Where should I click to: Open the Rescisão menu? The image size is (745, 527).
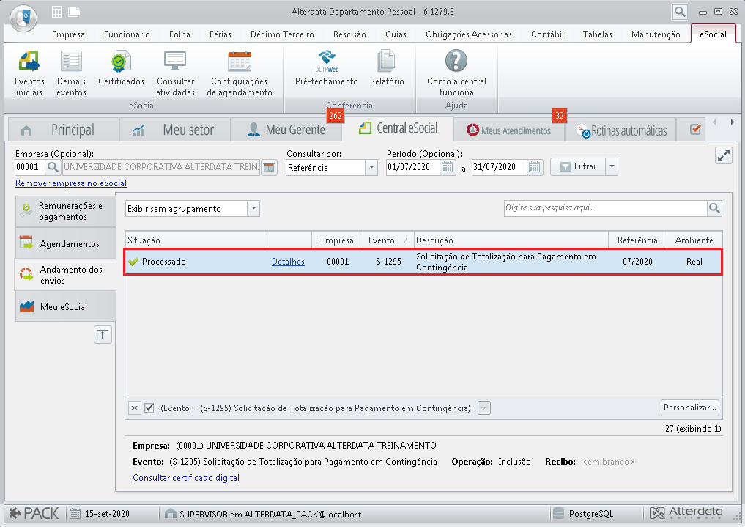coord(349,34)
